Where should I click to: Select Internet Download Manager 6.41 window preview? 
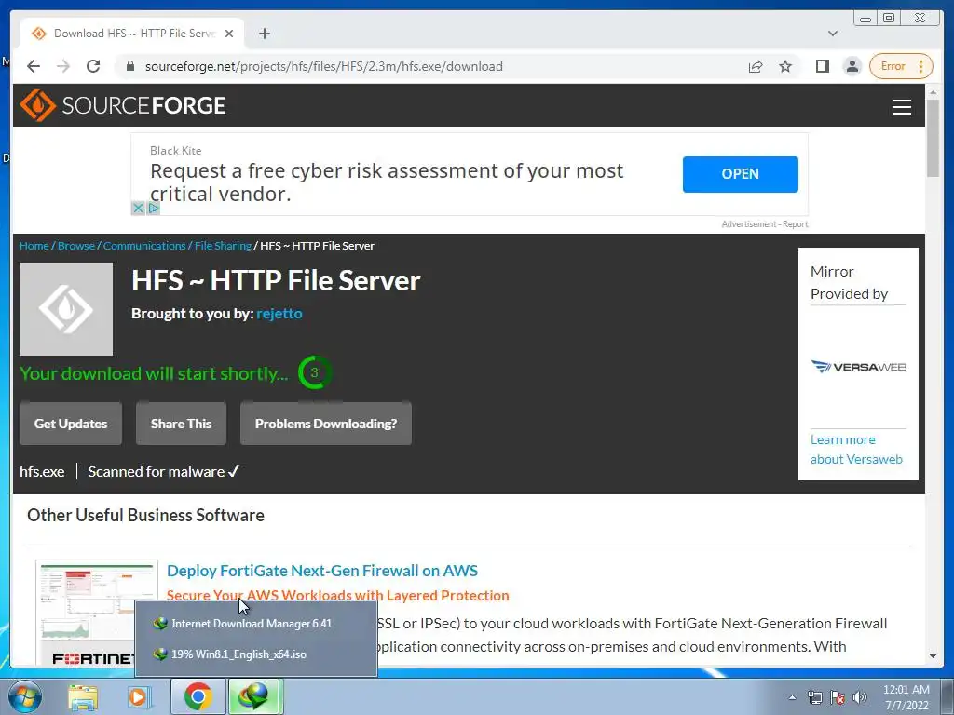(x=255, y=624)
